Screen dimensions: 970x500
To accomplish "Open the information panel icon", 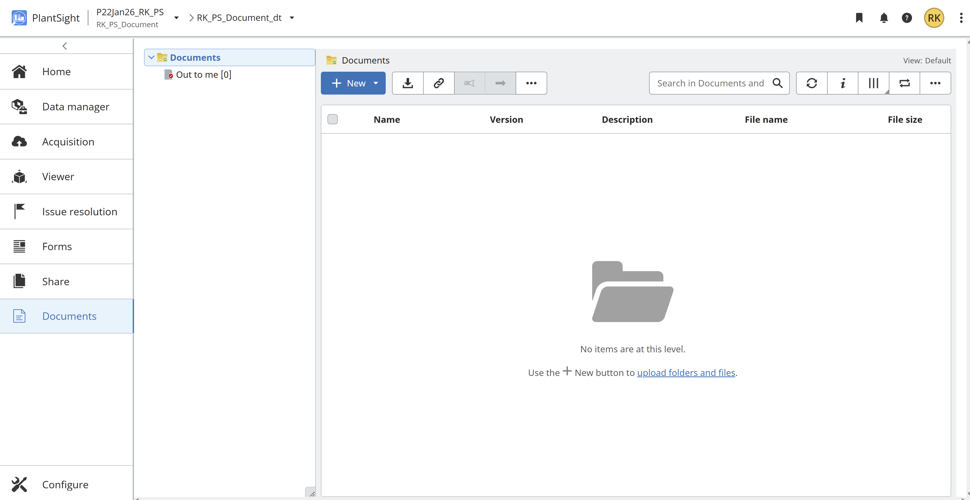I will click(842, 83).
